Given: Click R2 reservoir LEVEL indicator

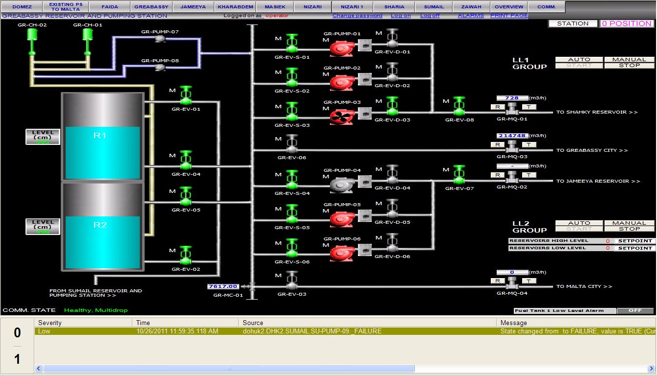Looking at the screenshot, I should point(43,227).
